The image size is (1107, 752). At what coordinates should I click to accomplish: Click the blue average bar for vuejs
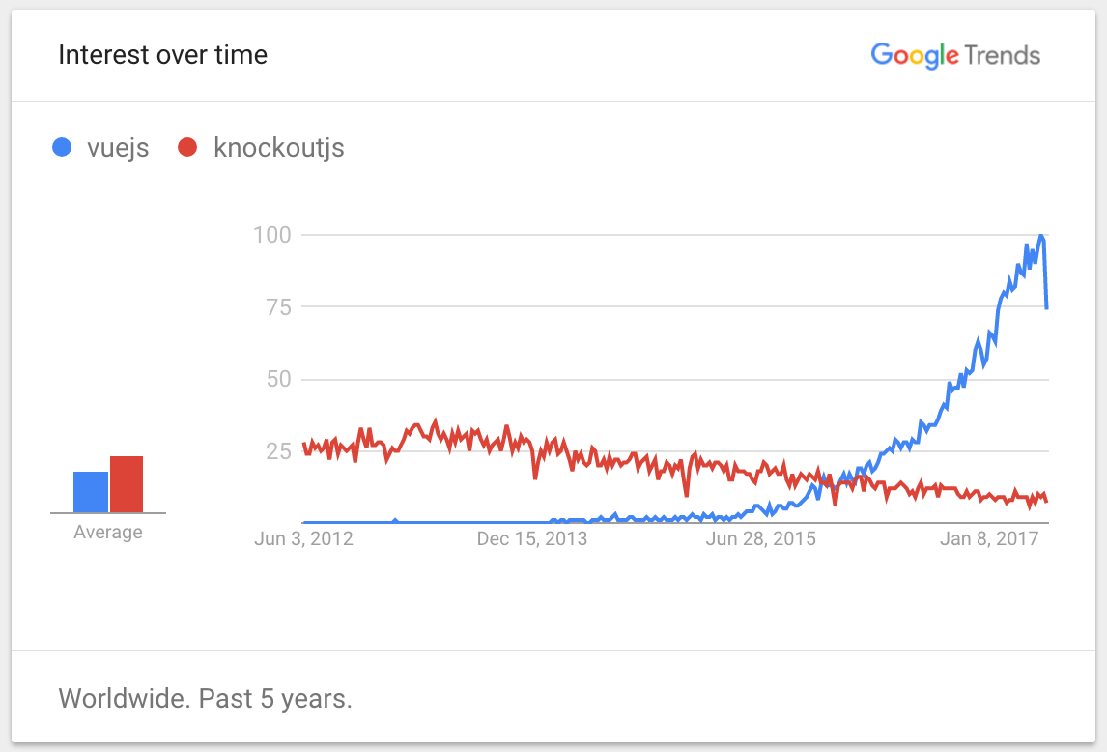[x=91, y=492]
